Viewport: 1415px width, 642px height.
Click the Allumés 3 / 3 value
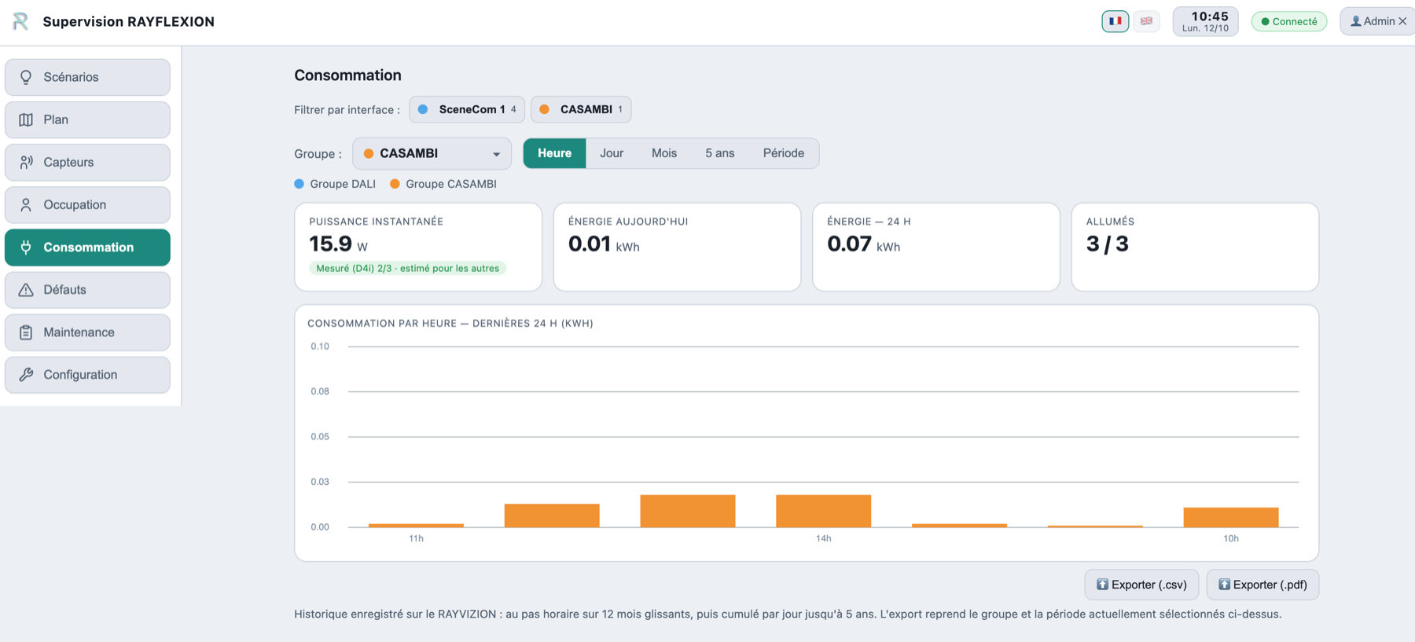[x=1107, y=244]
